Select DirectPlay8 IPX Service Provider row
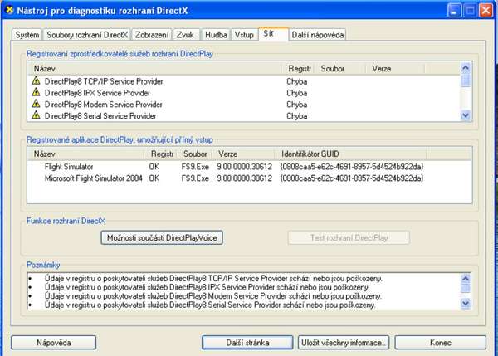 pyautogui.click(x=244, y=93)
